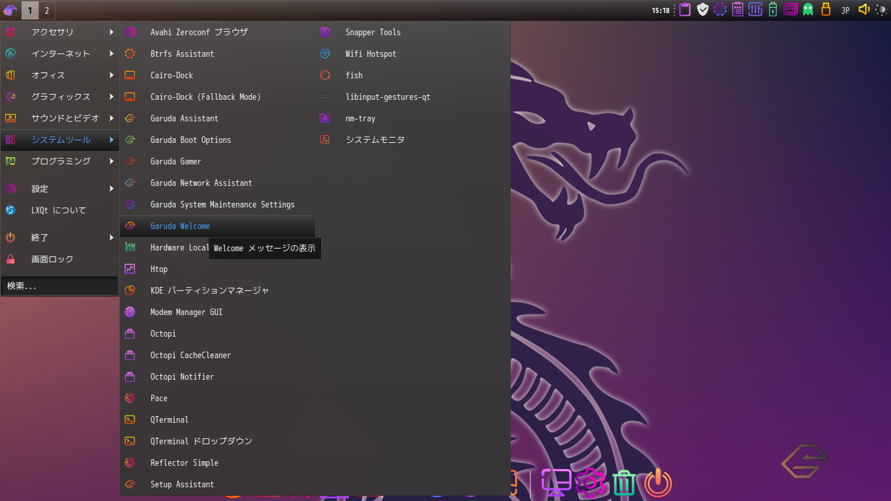The width and height of the screenshot is (891, 501).
Task: Launch Garuda Network Assistant icon
Action: [130, 183]
